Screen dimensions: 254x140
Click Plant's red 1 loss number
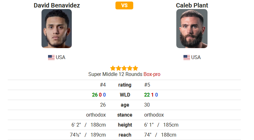point(152,95)
